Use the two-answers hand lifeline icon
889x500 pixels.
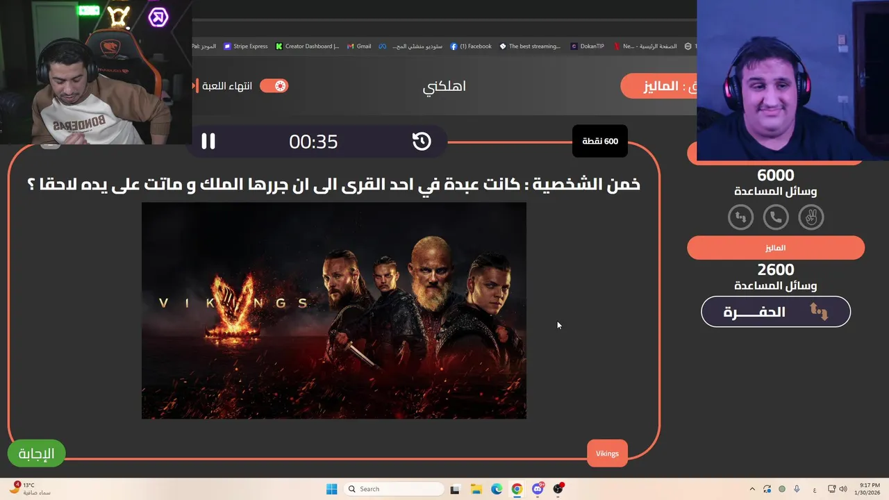tap(811, 217)
